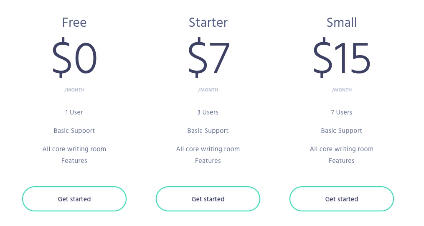This screenshot has height=226, width=424.
Task: Select the Free plan heading
Action: 74,23
